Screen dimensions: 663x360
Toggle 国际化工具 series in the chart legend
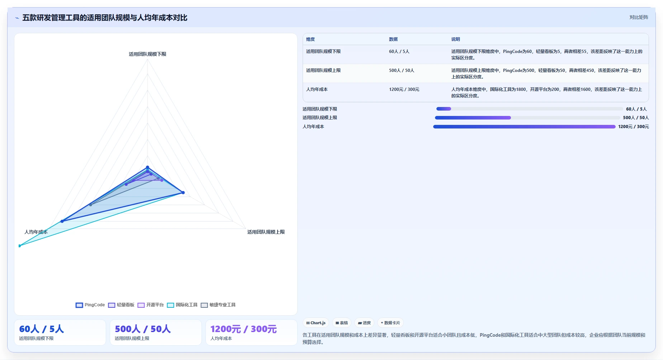(182, 305)
